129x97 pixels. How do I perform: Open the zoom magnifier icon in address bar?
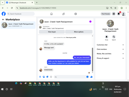point(111,8)
